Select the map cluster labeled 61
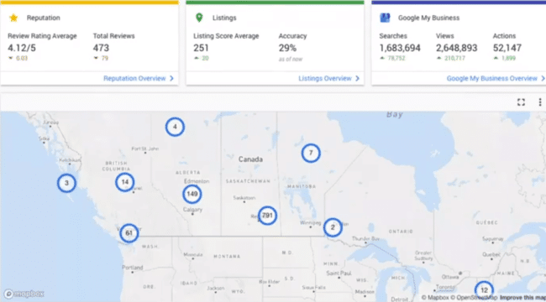 [x=129, y=233]
